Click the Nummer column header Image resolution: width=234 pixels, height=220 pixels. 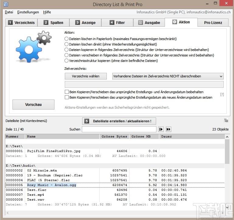(x=15, y=137)
